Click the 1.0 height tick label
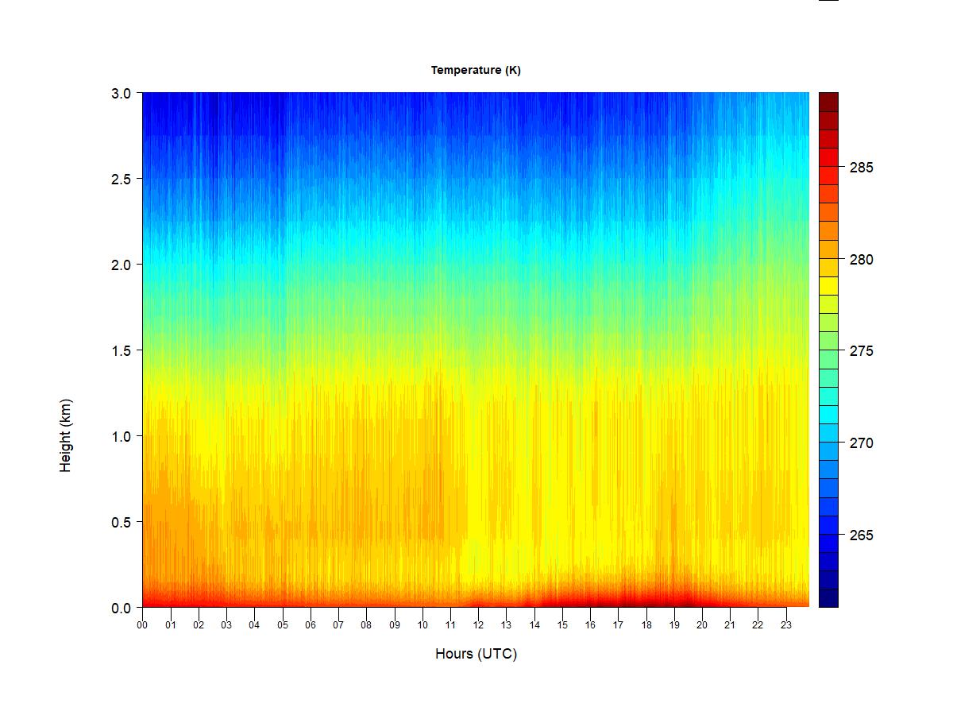Screen dimensions: 953x715 tap(122, 436)
